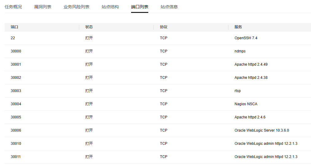Select the OpenSSH 7.4 service cell
Screen dimensions: 311x166
(246, 38)
